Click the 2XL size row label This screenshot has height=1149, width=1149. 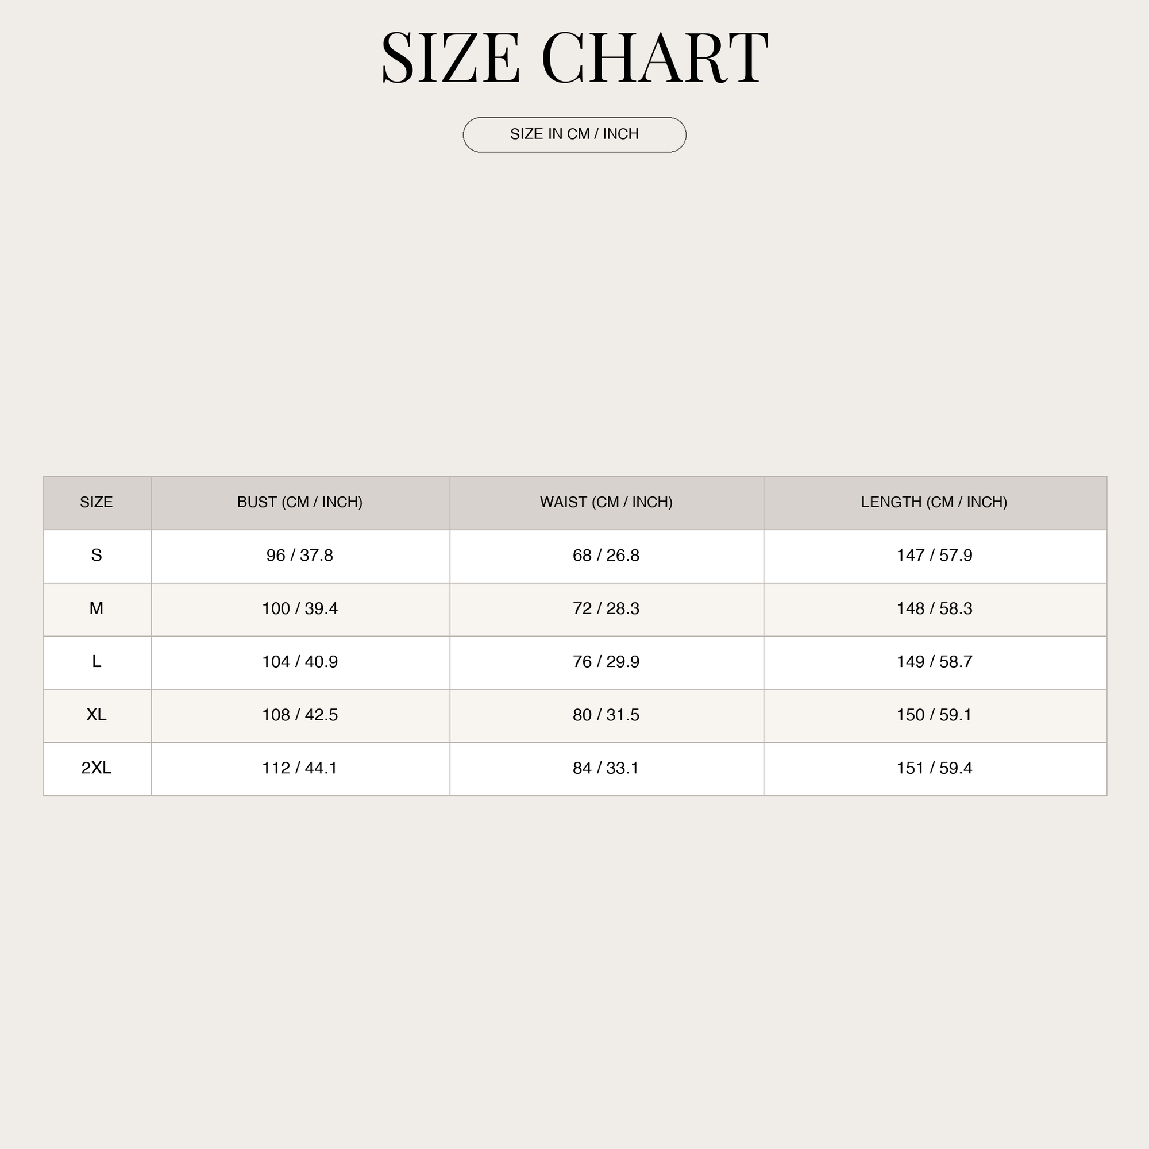click(x=97, y=768)
